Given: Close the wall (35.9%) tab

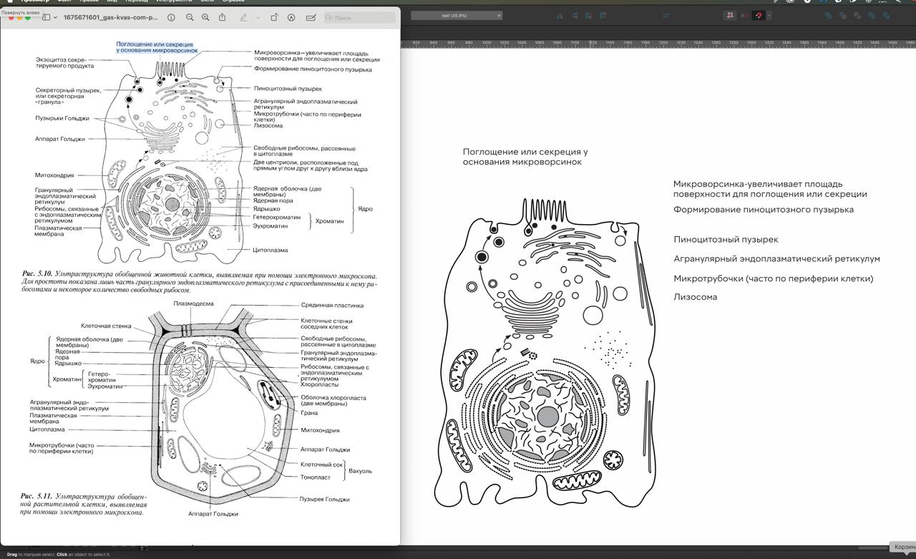Looking at the screenshot, I should click(x=499, y=15).
